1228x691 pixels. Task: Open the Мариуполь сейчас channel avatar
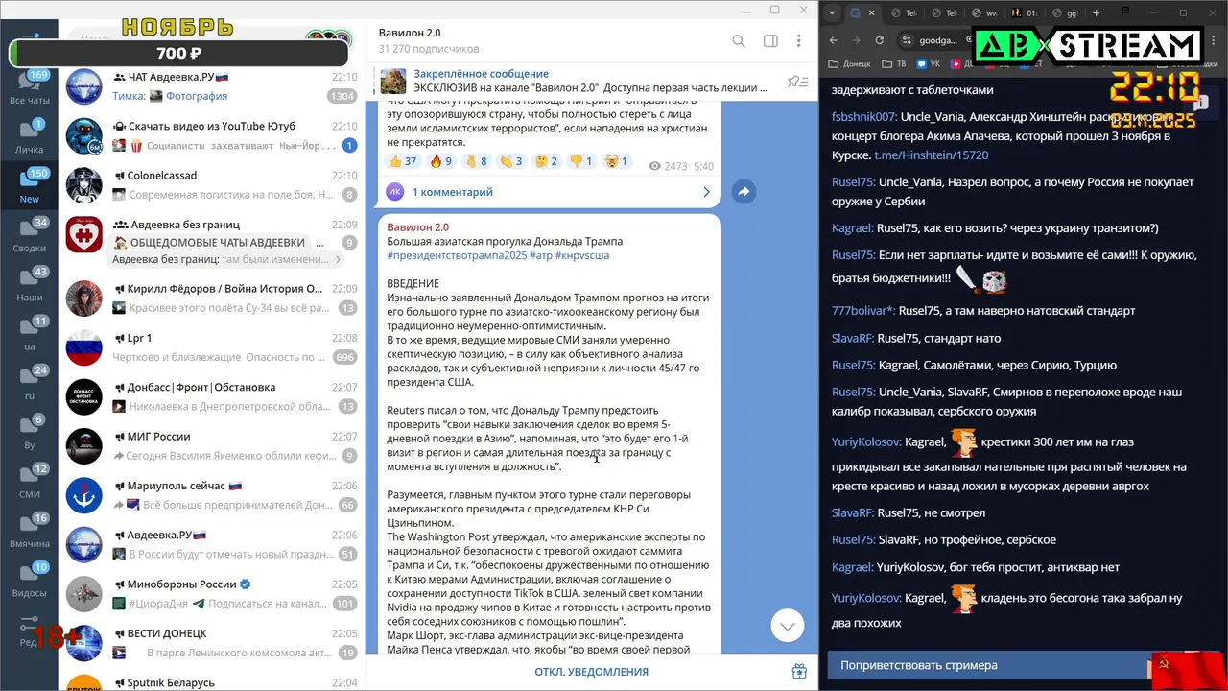(x=84, y=495)
